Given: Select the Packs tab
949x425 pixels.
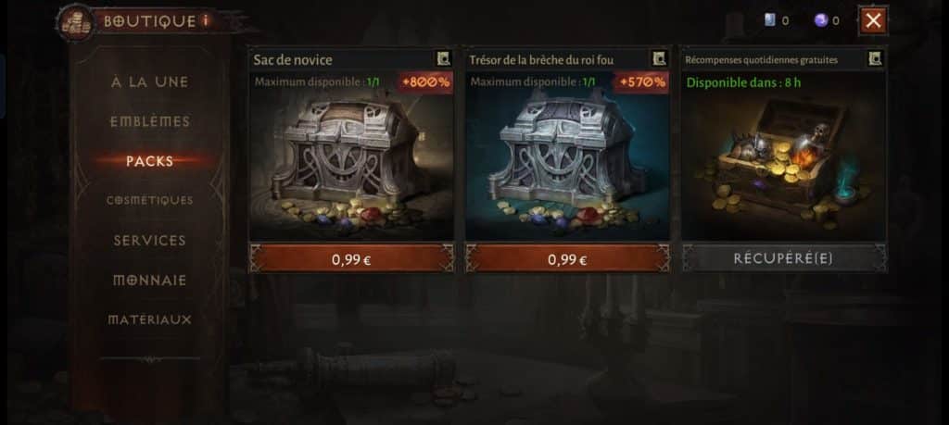Looking at the screenshot, I should click(x=149, y=161).
